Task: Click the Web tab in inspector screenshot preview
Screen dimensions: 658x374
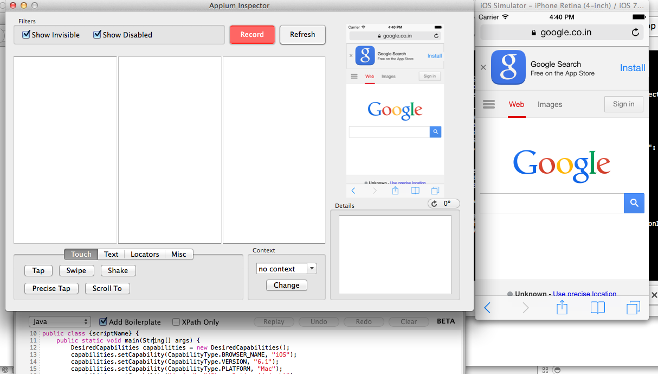Action: (x=370, y=77)
